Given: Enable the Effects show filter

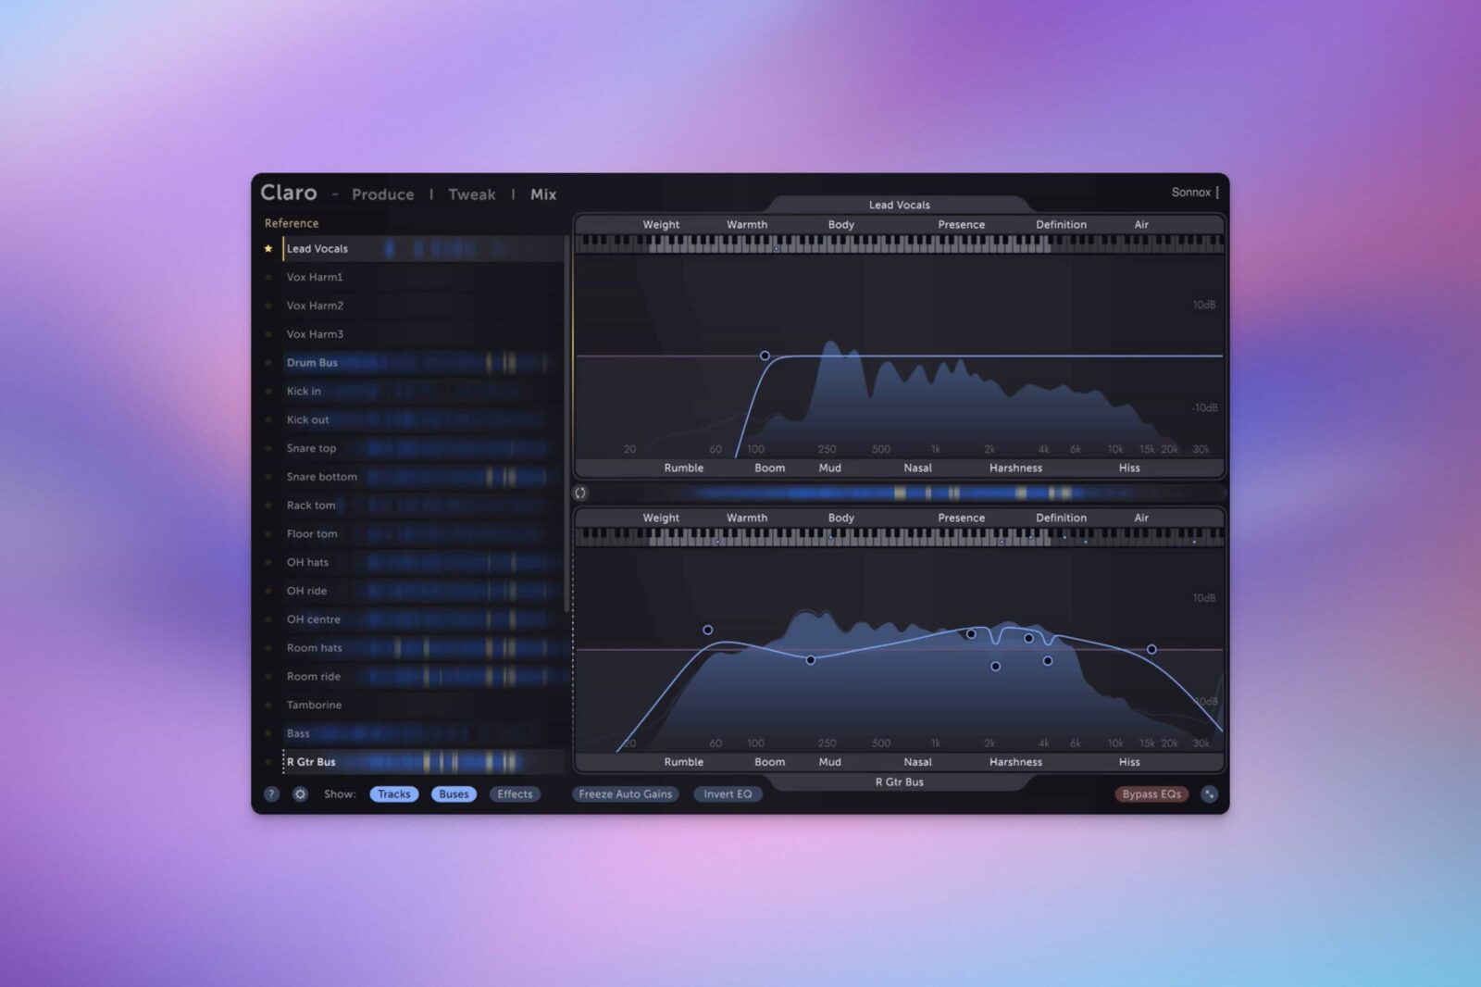Looking at the screenshot, I should pos(515,794).
